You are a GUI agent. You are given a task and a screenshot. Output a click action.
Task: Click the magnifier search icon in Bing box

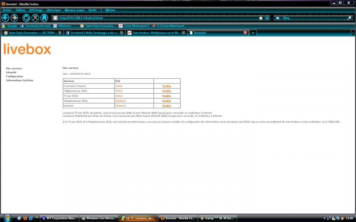(x=349, y=18)
